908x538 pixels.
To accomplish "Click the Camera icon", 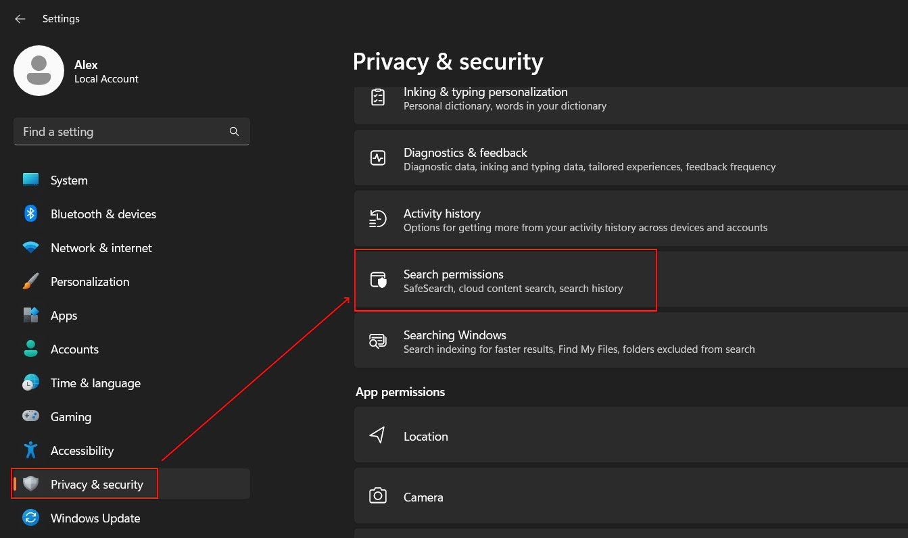I will coord(378,496).
